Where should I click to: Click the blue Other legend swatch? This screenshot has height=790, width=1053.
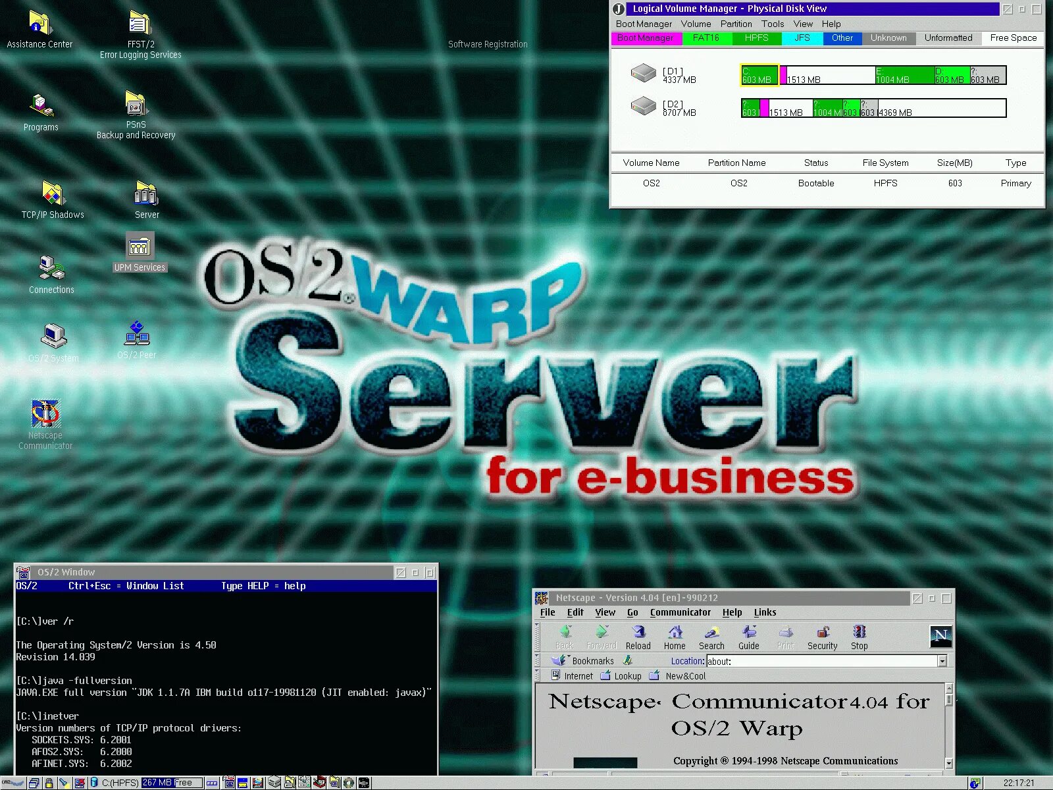click(x=842, y=38)
